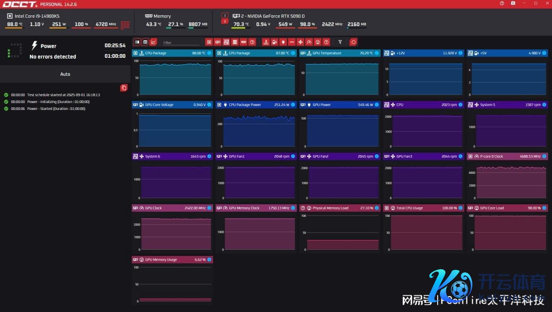
Task: Switch to the table view mode icon
Action: (145, 42)
